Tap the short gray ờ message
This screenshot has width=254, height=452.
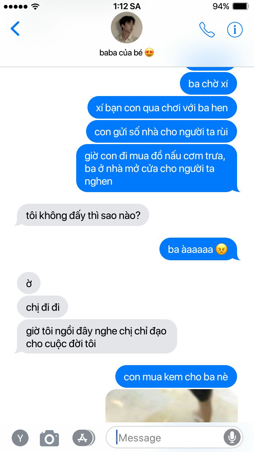tap(29, 283)
